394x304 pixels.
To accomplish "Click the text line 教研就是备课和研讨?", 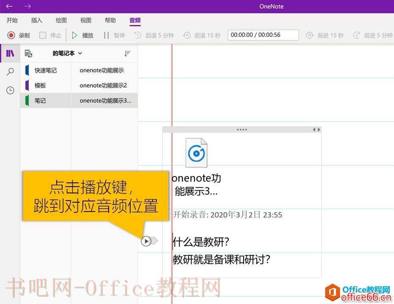I will tap(221, 260).
